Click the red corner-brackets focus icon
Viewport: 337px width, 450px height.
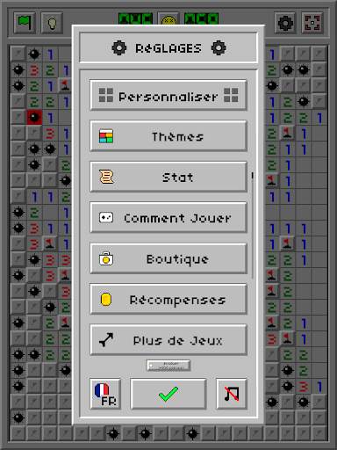[312, 23]
